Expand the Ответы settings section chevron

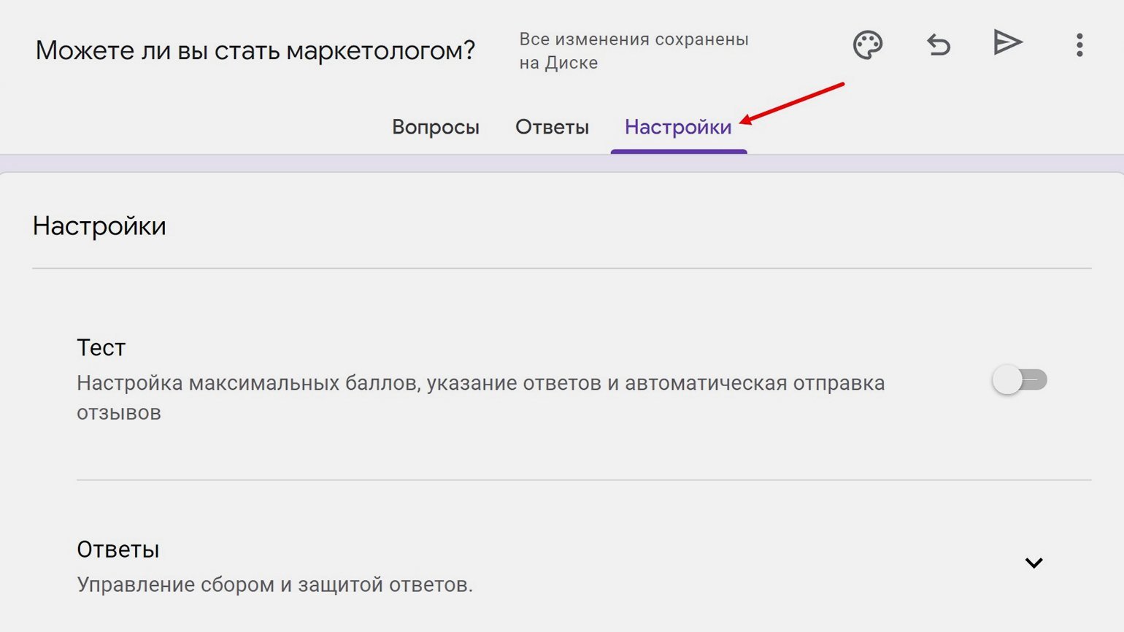pos(1033,563)
